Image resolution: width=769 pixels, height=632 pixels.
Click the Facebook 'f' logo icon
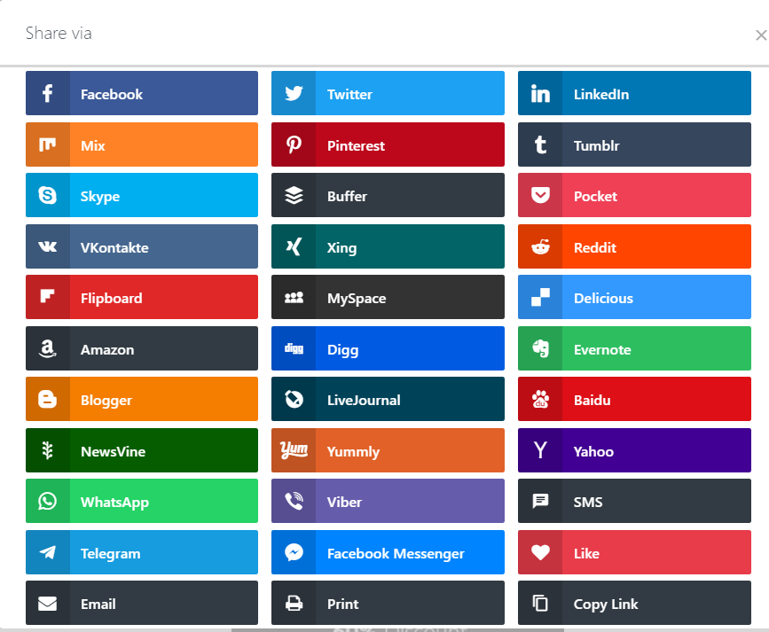pos(48,93)
